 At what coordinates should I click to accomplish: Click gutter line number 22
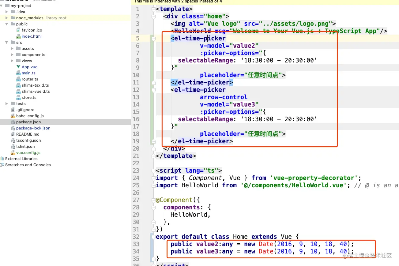tap(136, 163)
